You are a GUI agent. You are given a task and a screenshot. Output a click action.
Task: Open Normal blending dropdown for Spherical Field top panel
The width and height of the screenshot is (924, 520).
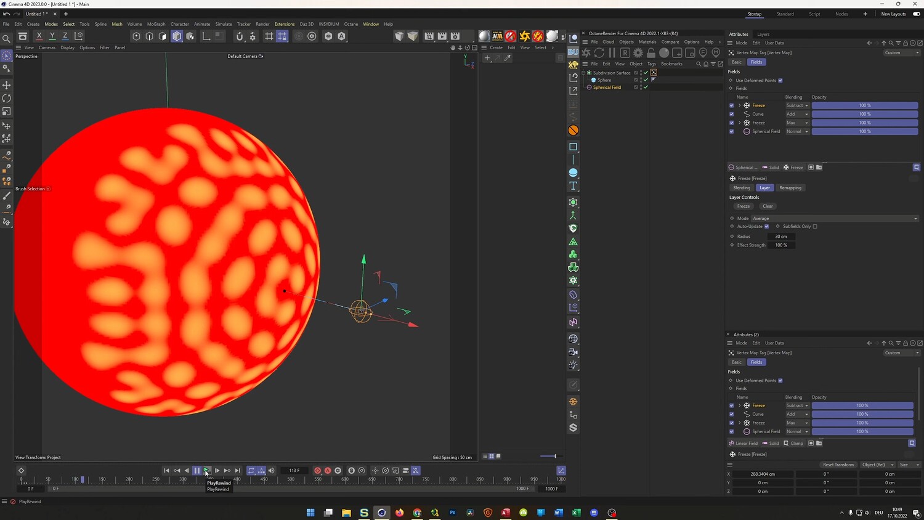(797, 131)
